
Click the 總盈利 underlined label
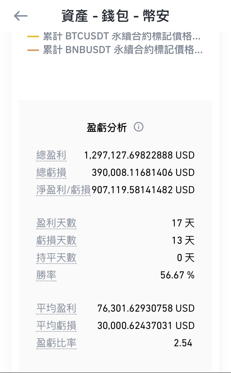point(51,155)
